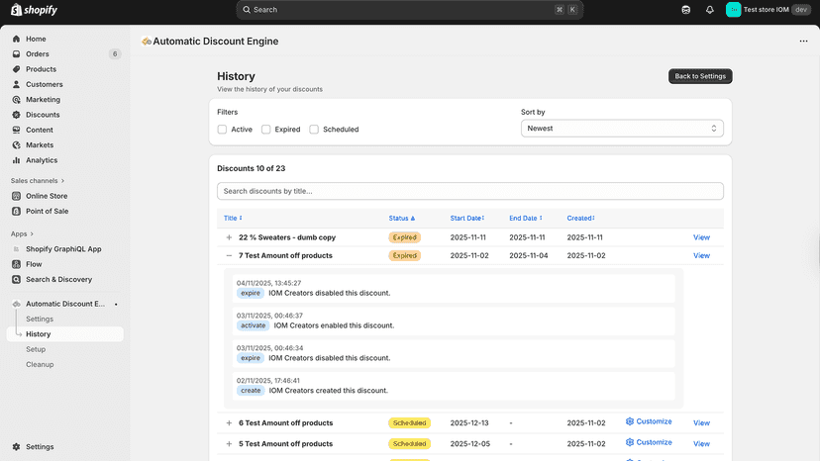Open the sidekick assistant icon in top bar
Screen dimensions: 820x461
[x=685, y=10]
